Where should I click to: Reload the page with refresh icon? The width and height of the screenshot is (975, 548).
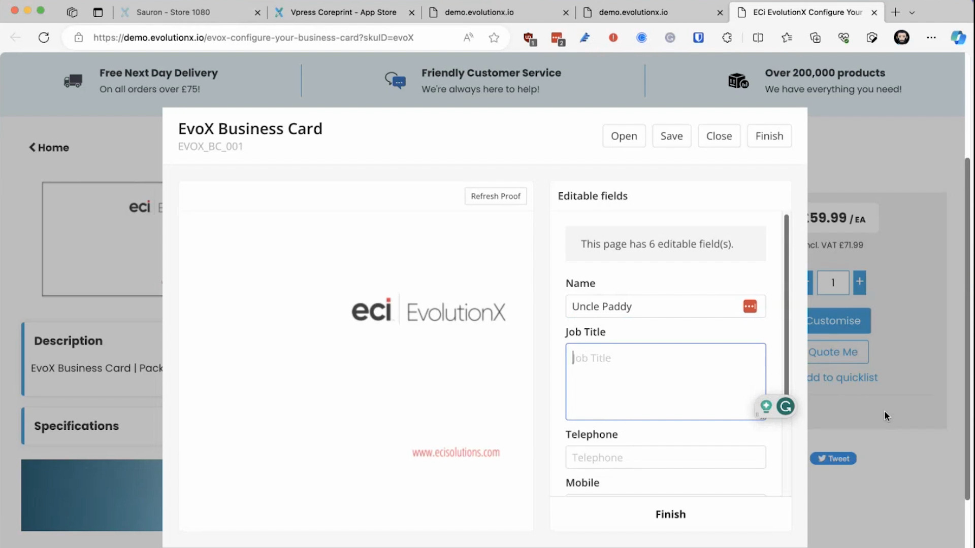[x=44, y=38]
